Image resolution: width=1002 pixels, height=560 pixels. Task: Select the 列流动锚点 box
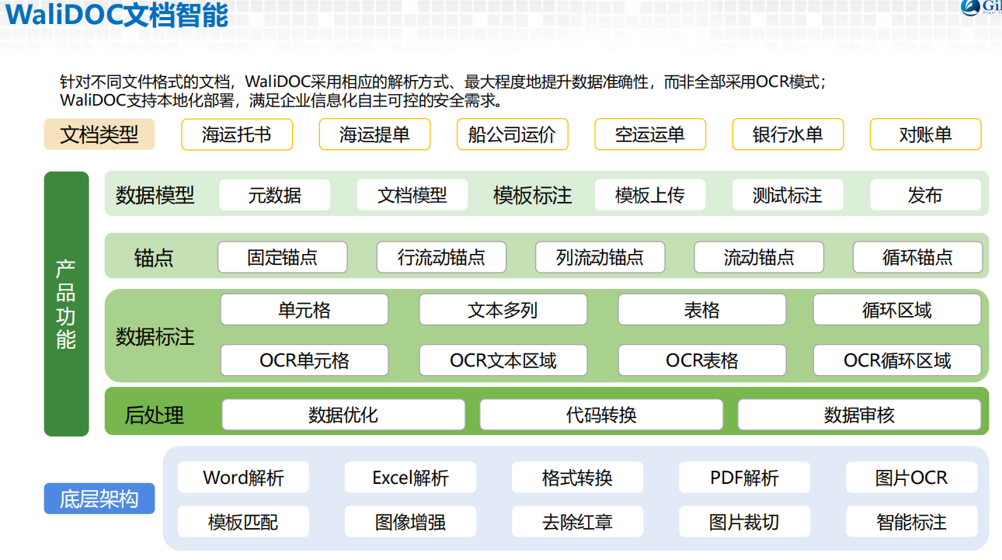600,257
